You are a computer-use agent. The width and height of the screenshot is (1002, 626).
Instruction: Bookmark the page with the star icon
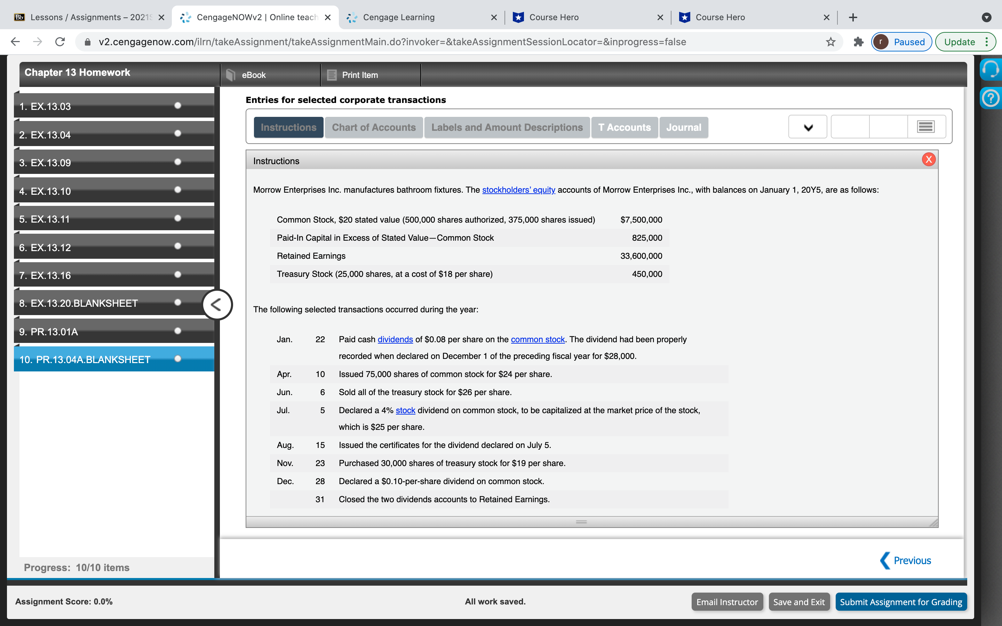click(830, 42)
